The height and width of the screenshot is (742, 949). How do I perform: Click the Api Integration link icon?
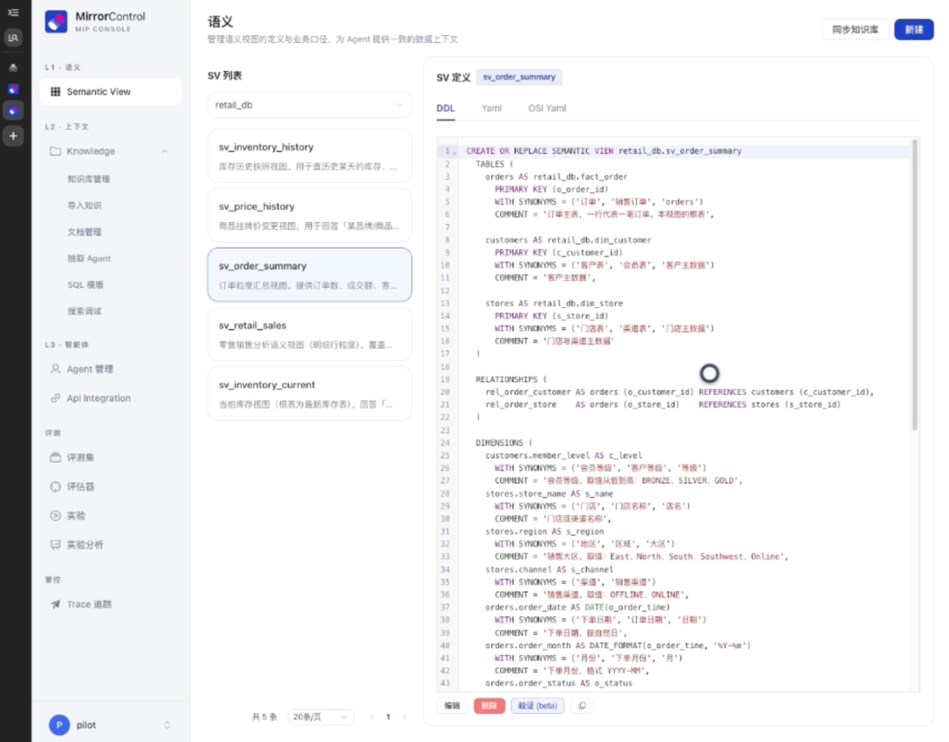point(55,398)
